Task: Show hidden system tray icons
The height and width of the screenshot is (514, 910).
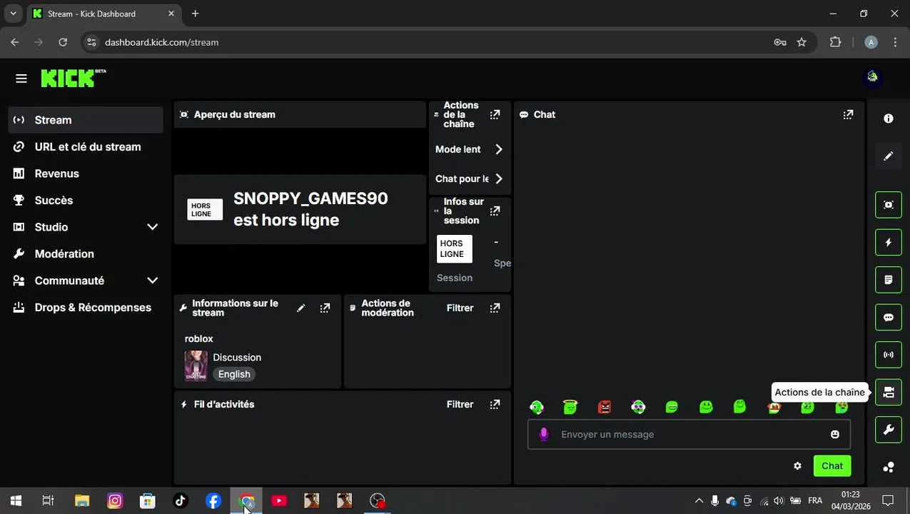Action: (x=699, y=500)
